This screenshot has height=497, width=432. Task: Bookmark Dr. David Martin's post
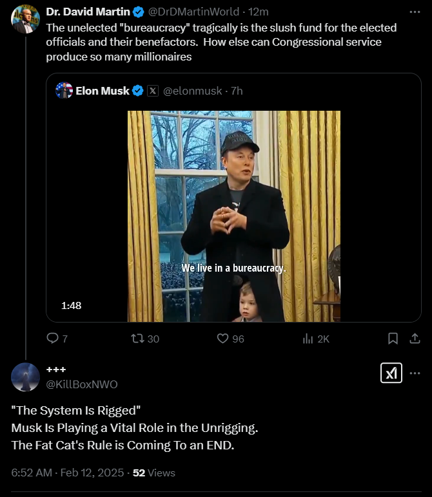pyautogui.click(x=393, y=338)
